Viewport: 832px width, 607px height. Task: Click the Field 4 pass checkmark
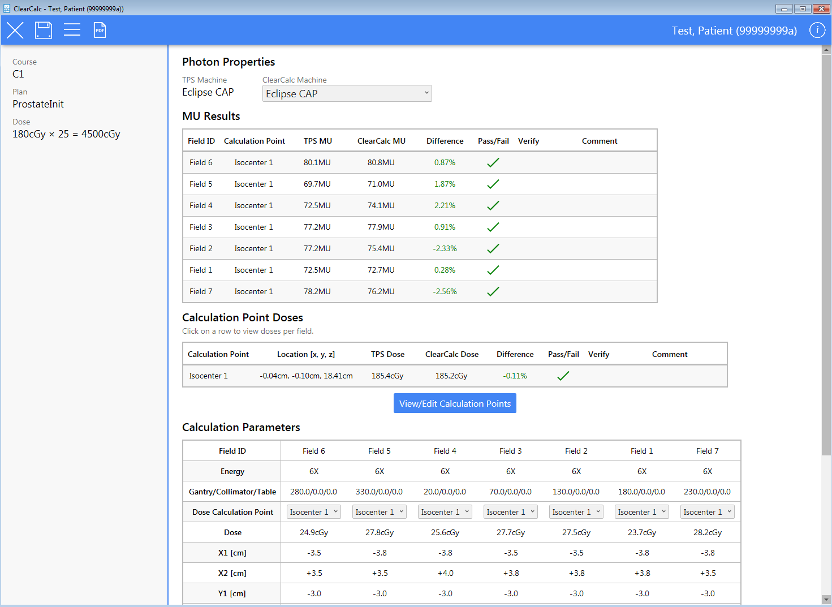point(493,205)
